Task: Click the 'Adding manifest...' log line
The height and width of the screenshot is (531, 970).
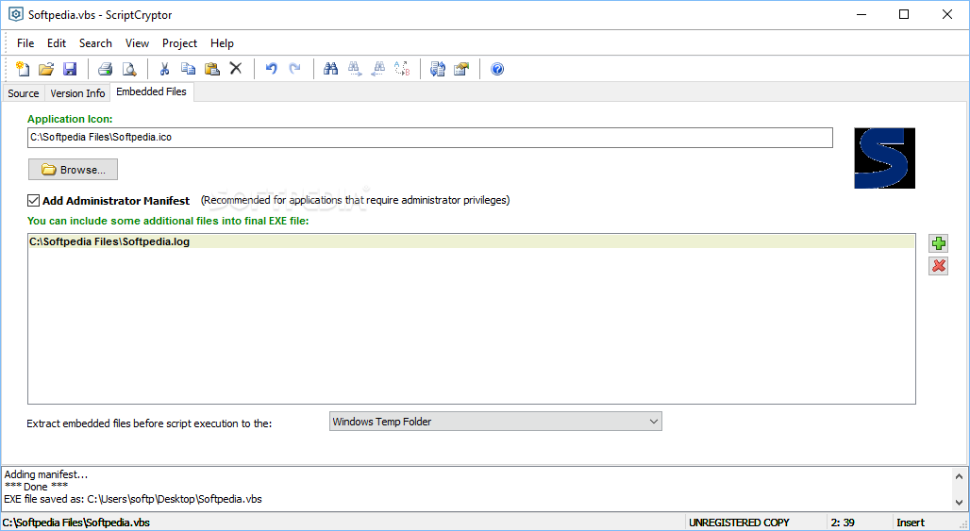Action: point(46,474)
